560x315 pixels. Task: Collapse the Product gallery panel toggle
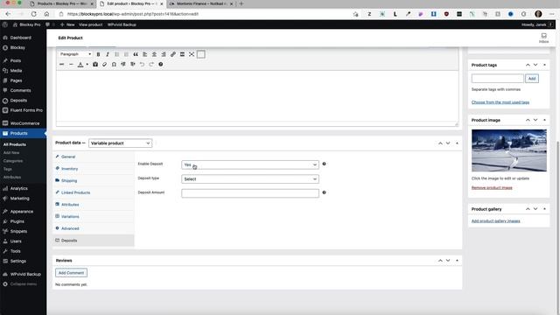click(x=544, y=209)
